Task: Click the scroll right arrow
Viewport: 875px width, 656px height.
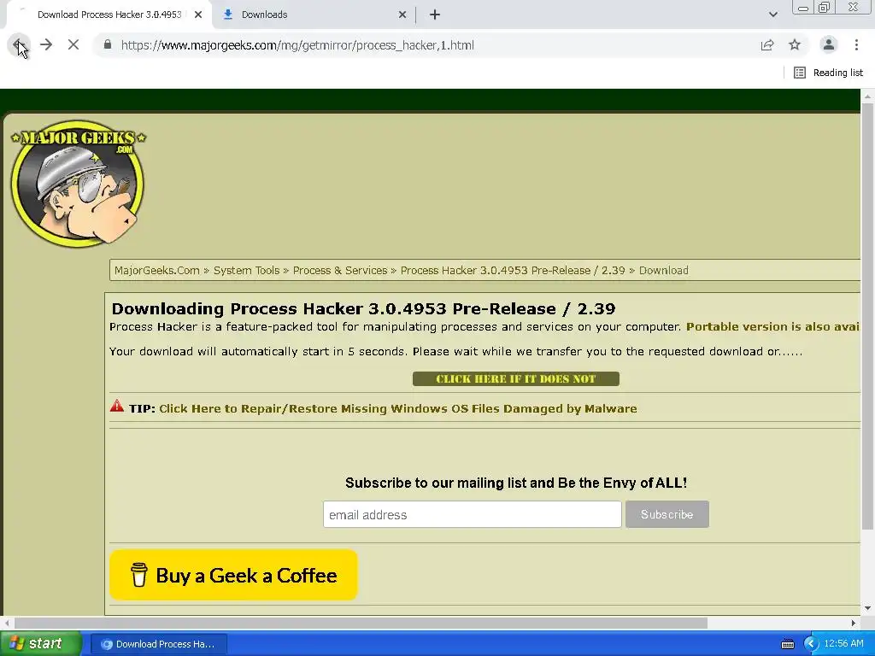Action: click(x=854, y=623)
